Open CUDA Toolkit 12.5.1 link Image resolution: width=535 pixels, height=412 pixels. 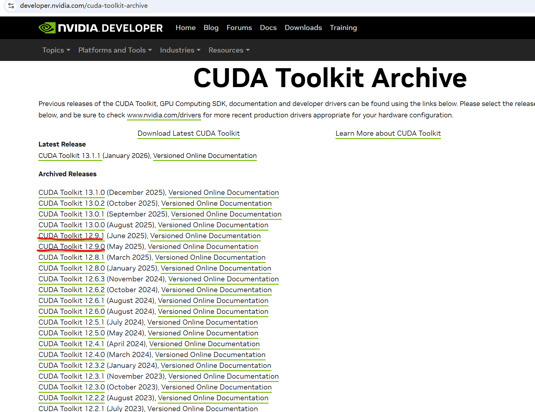point(71,322)
